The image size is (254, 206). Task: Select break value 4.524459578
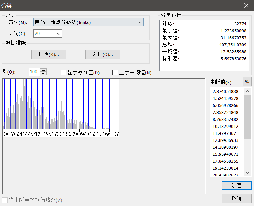(225, 99)
